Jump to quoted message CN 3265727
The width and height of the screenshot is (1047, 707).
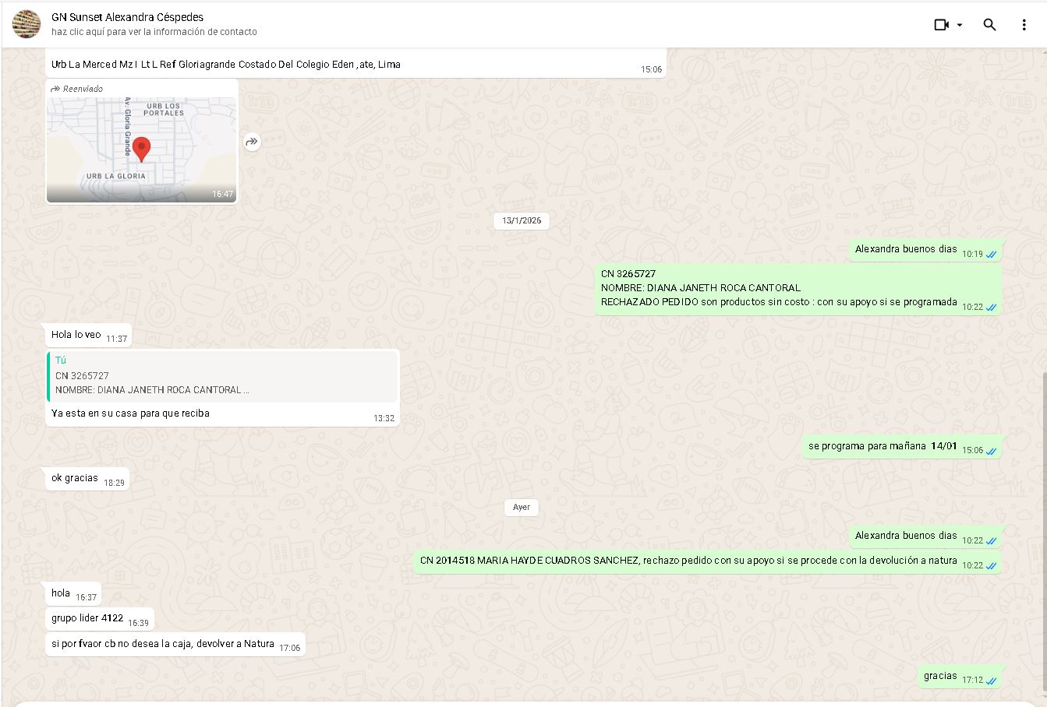pos(223,376)
